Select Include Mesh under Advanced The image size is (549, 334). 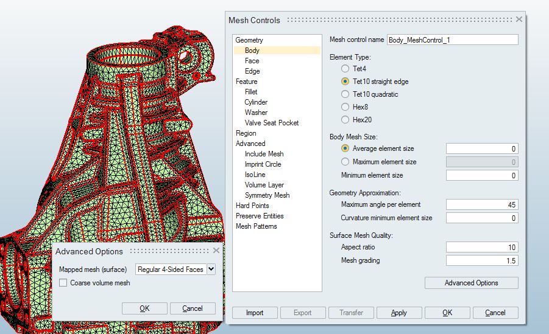click(264, 154)
